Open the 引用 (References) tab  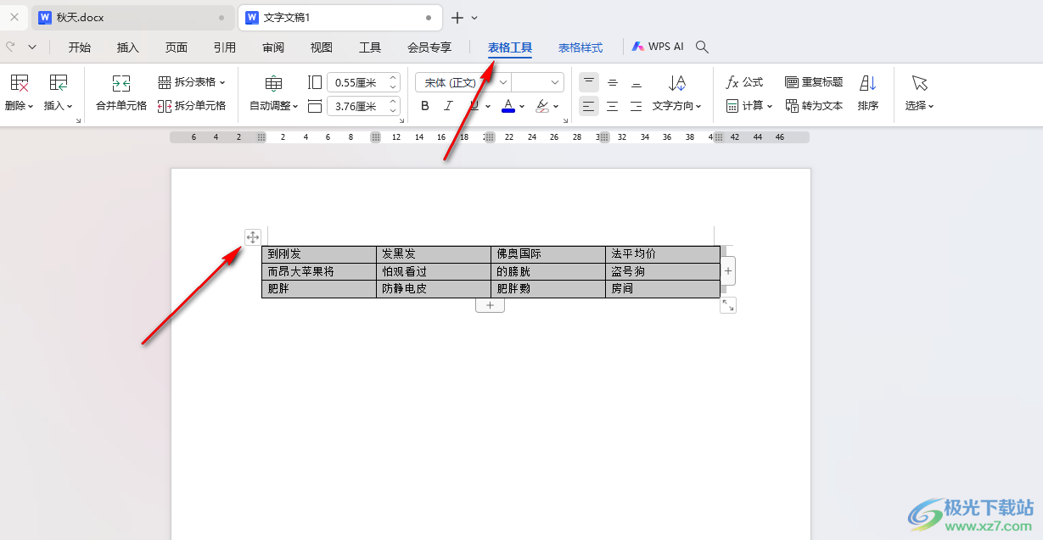click(x=225, y=47)
